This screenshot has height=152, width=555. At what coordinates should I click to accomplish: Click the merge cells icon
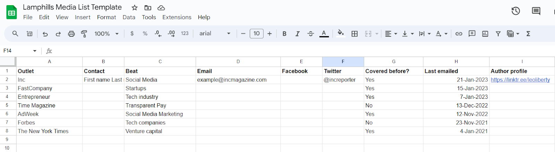click(368, 34)
